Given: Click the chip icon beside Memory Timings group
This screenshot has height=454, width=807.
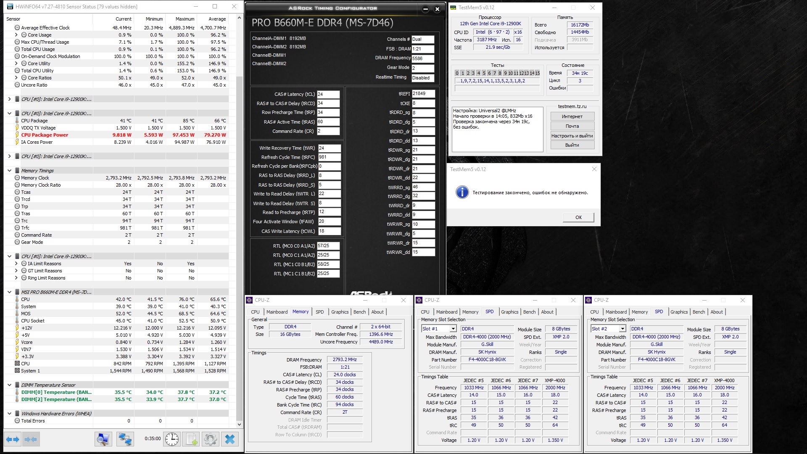Looking at the screenshot, I should point(17,171).
